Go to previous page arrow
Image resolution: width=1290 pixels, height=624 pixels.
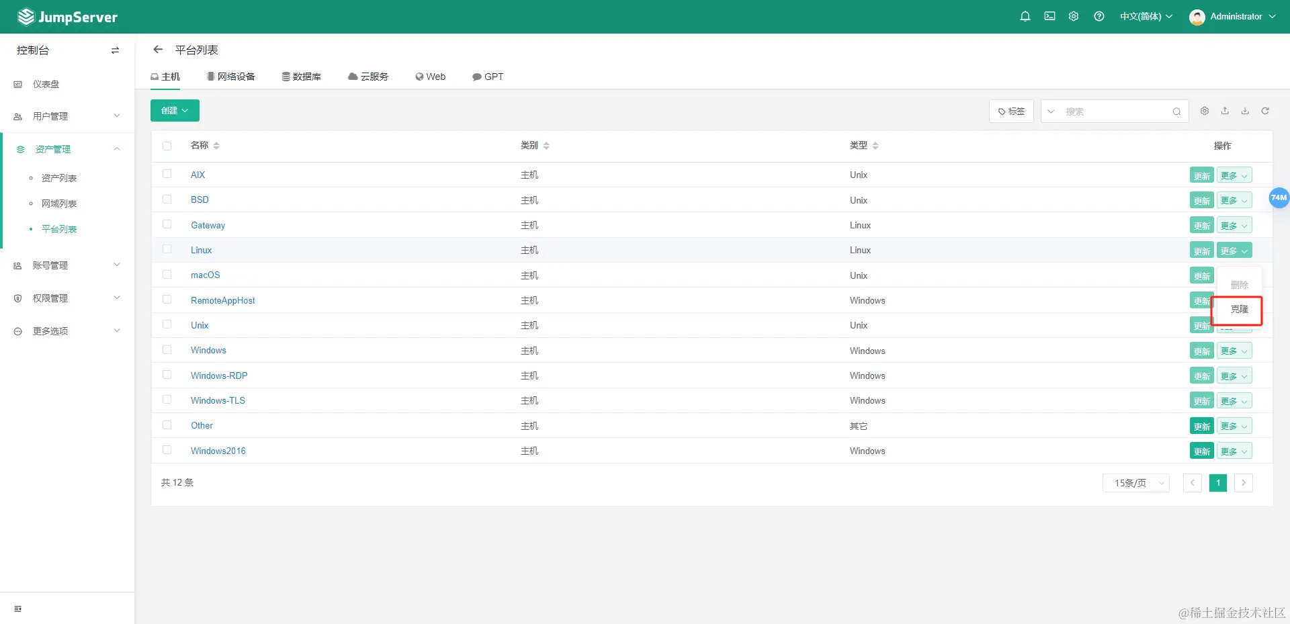(1193, 483)
